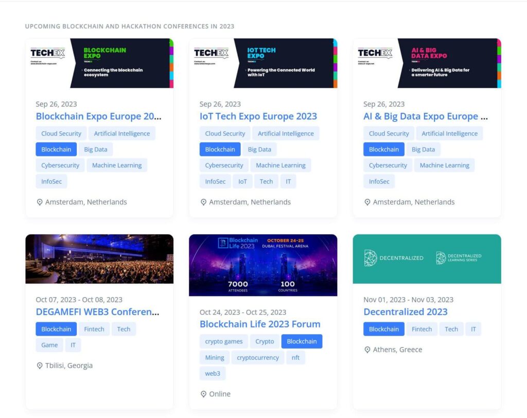
Task: Pick InfoSec tag on Blockchain Expo Europe card
Action: pyautogui.click(x=51, y=182)
